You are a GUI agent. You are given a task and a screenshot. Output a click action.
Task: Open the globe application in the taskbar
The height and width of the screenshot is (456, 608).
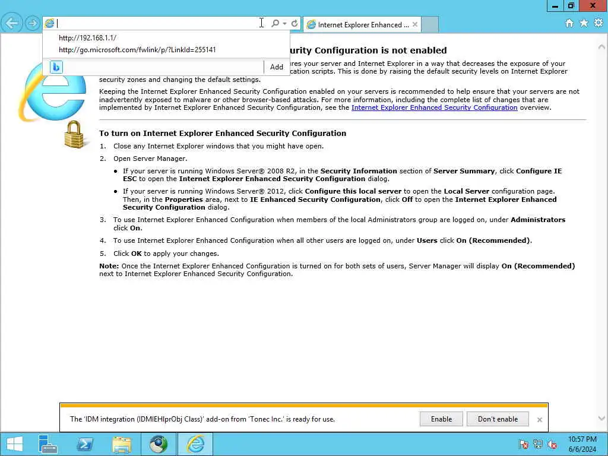(x=159, y=444)
